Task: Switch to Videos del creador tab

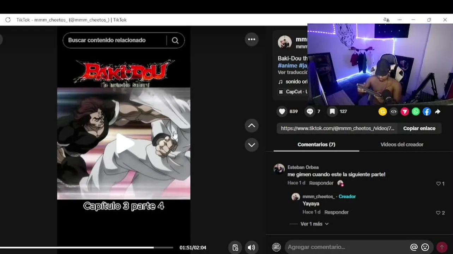Action: coord(402,144)
